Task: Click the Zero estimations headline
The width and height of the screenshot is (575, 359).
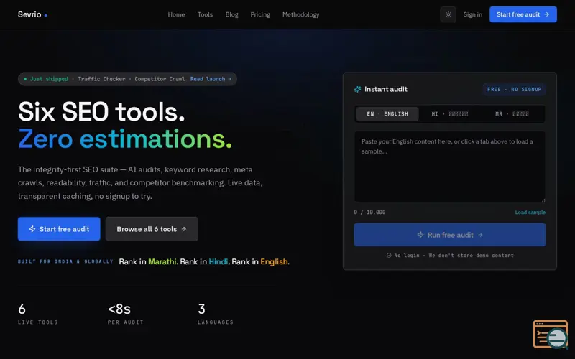Action: (125, 139)
